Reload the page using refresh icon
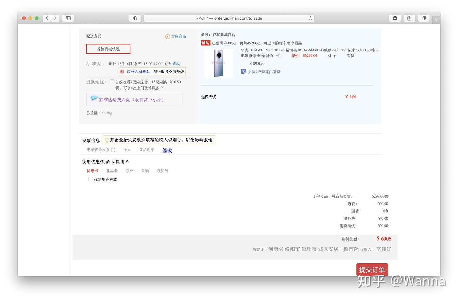This screenshot has height=300, width=458. [310, 18]
